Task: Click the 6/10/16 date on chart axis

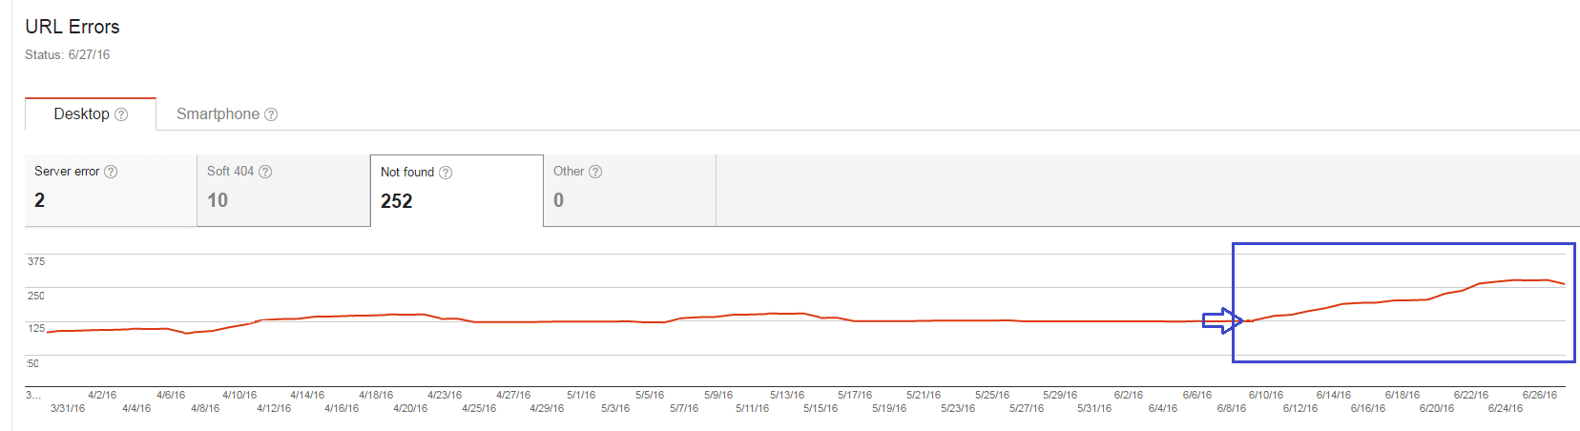Action: coord(1266,395)
